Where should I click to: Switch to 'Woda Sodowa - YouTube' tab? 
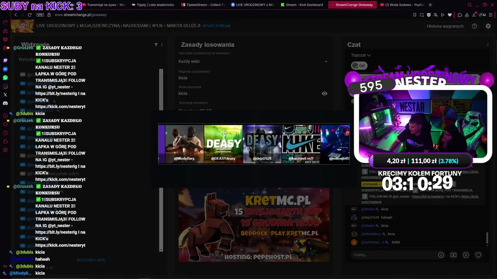401,5
